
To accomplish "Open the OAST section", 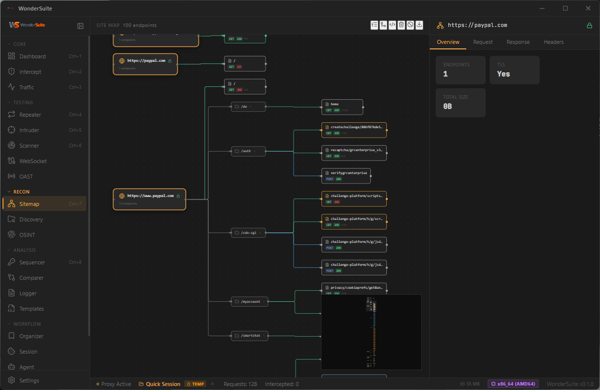I will point(44,177).
